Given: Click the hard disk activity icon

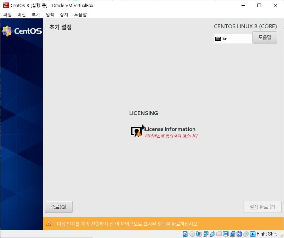Looking at the screenshot, I should tap(185, 234).
